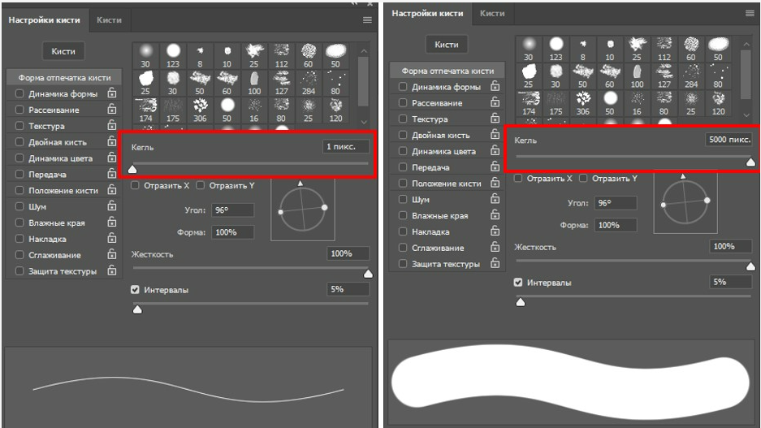This screenshot has height=428, width=761.
Task: Pick brush preset 120 in right panel
Action: 718,103
